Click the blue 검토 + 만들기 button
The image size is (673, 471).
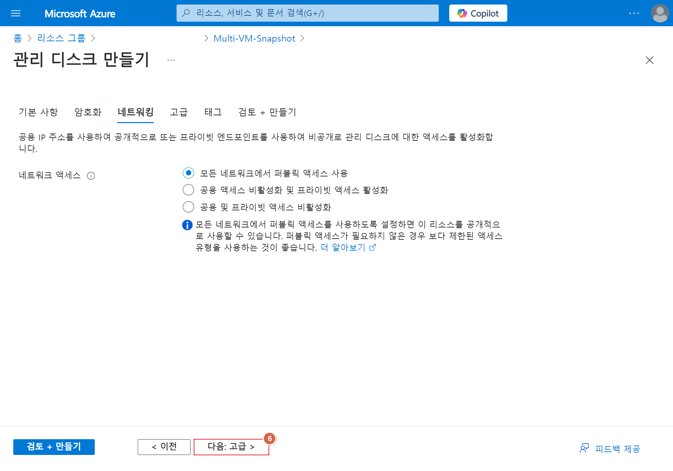54,447
